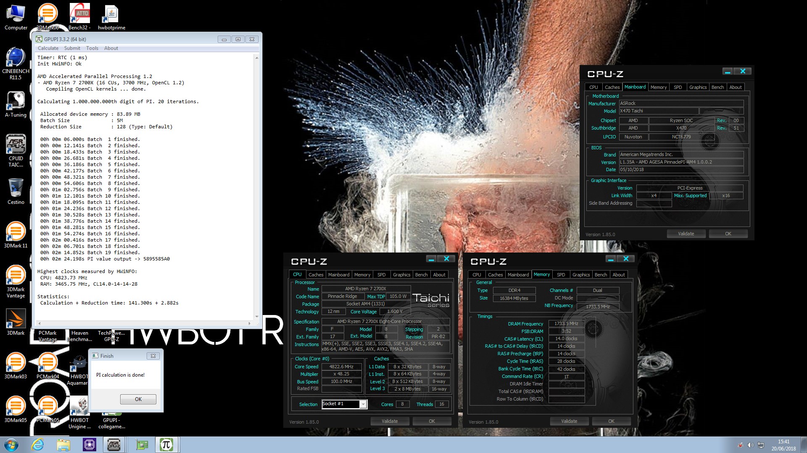The height and width of the screenshot is (453, 807).
Task: Open About tab in CPU-Z Memory window
Action: (x=618, y=275)
